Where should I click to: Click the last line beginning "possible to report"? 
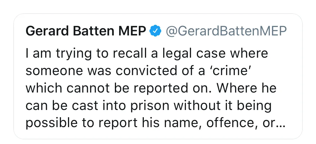pyautogui.click(x=156, y=123)
